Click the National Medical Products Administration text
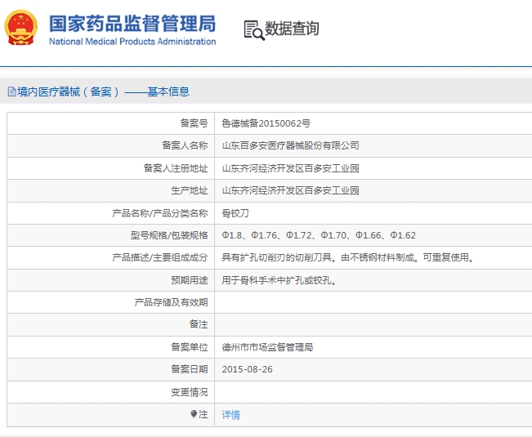 (132, 42)
